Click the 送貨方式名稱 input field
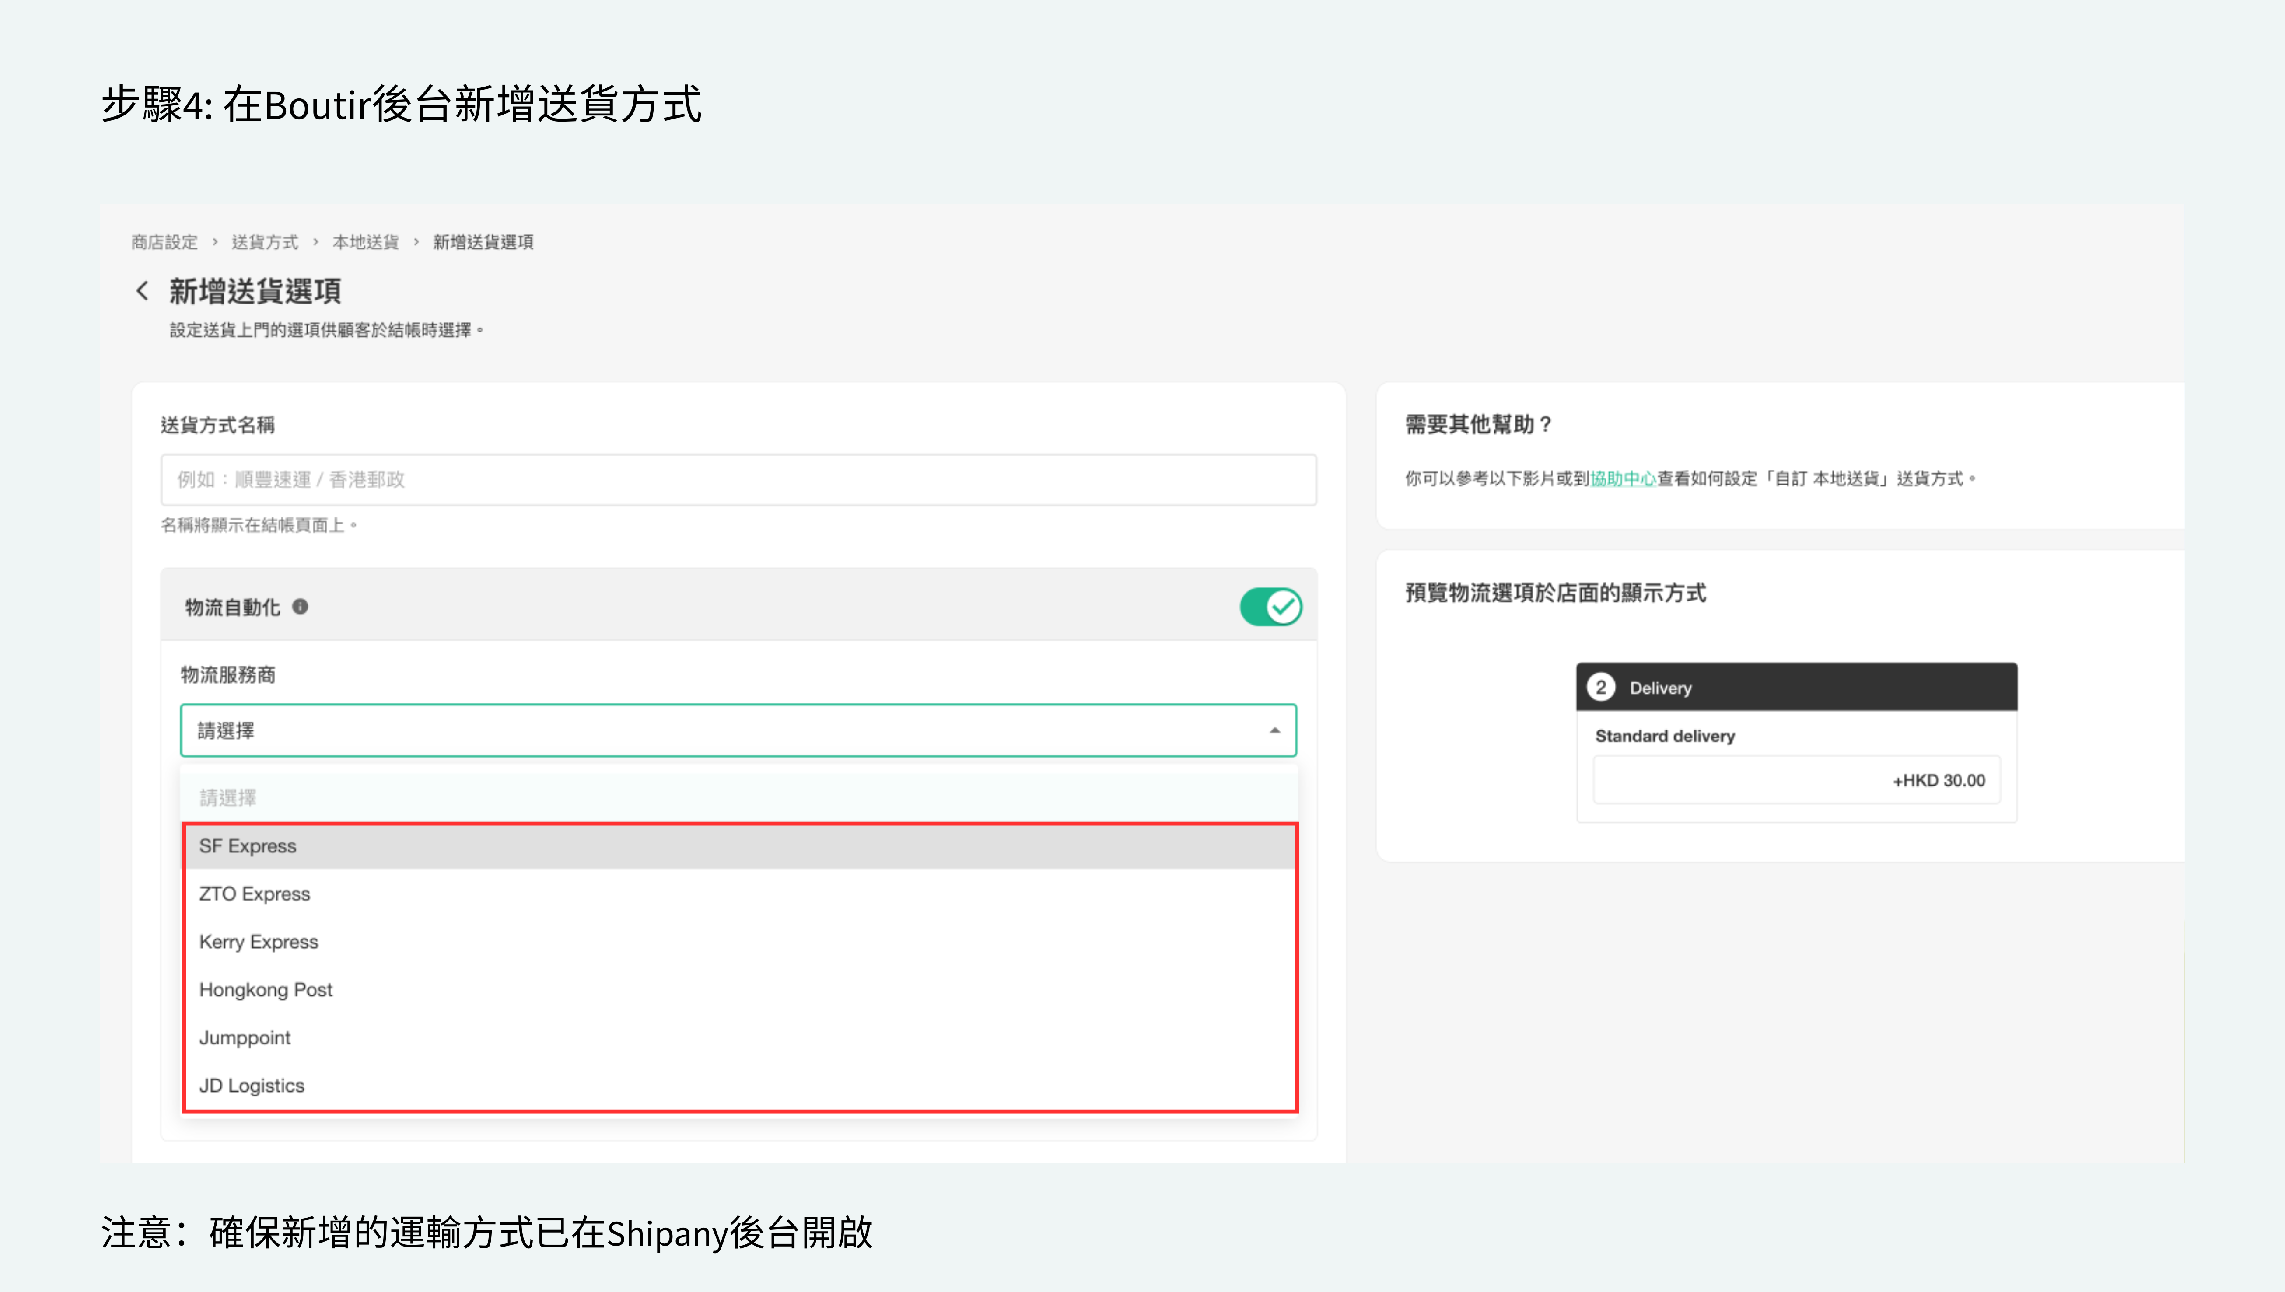 [x=738, y=480]
